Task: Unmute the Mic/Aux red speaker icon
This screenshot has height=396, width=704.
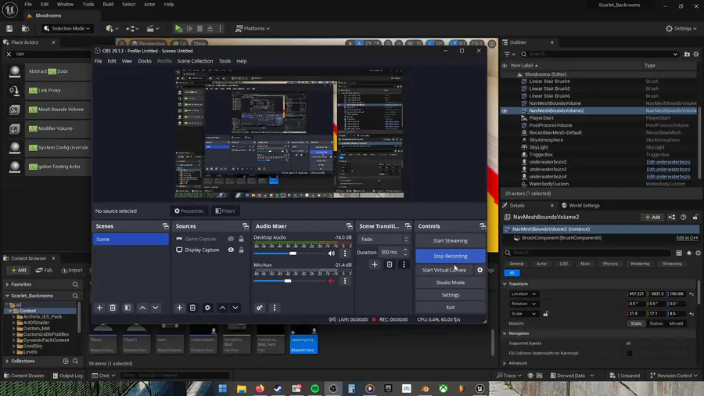Action: point(332,281)
